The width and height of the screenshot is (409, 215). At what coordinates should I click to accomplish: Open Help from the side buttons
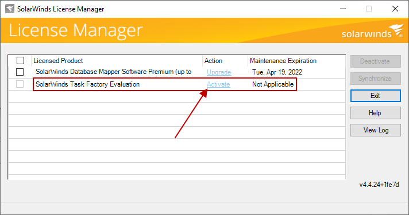click(375, 113)
